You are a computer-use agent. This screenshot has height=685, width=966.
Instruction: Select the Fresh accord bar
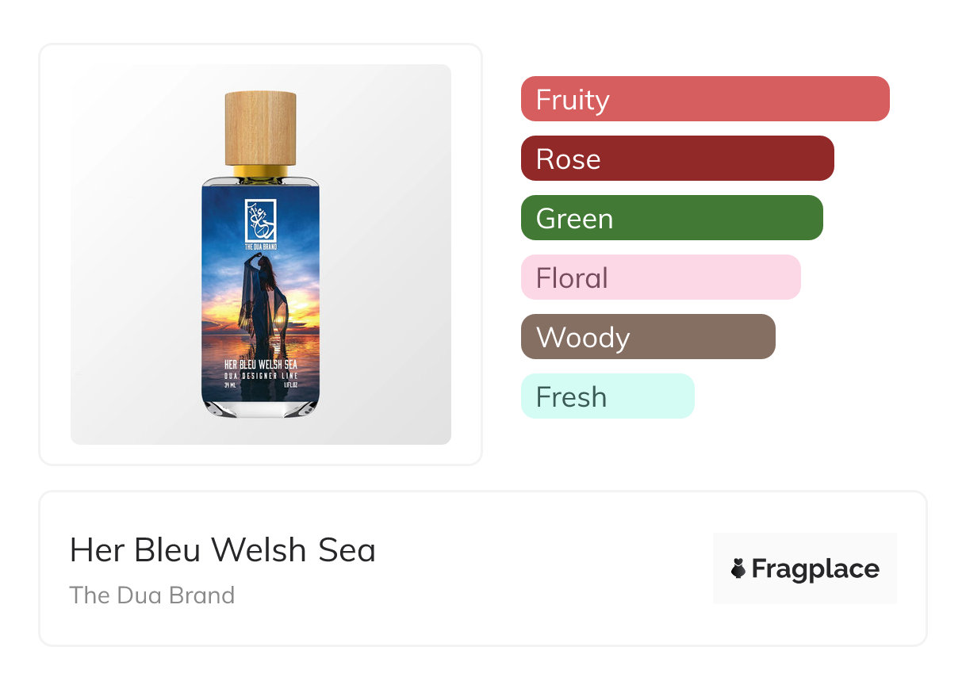tap(607, 396)
